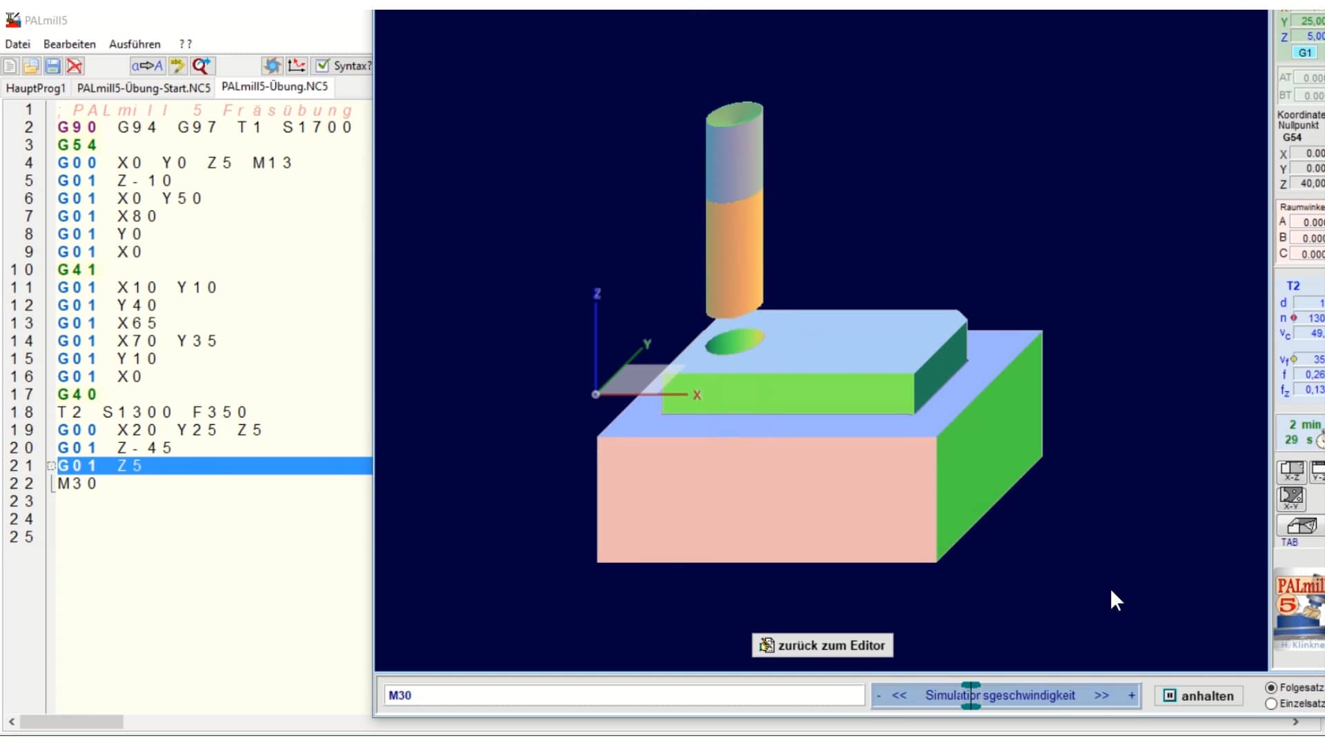Switch to the X-Z view
Image resolution: width=1325 pixels, height=745 pixels.
(x=1291, y=472)
